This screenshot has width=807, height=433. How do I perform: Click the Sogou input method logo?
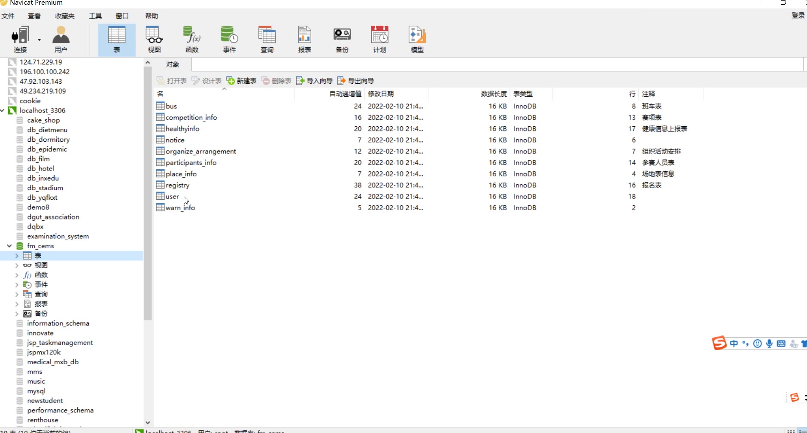[x=719, y=343]
